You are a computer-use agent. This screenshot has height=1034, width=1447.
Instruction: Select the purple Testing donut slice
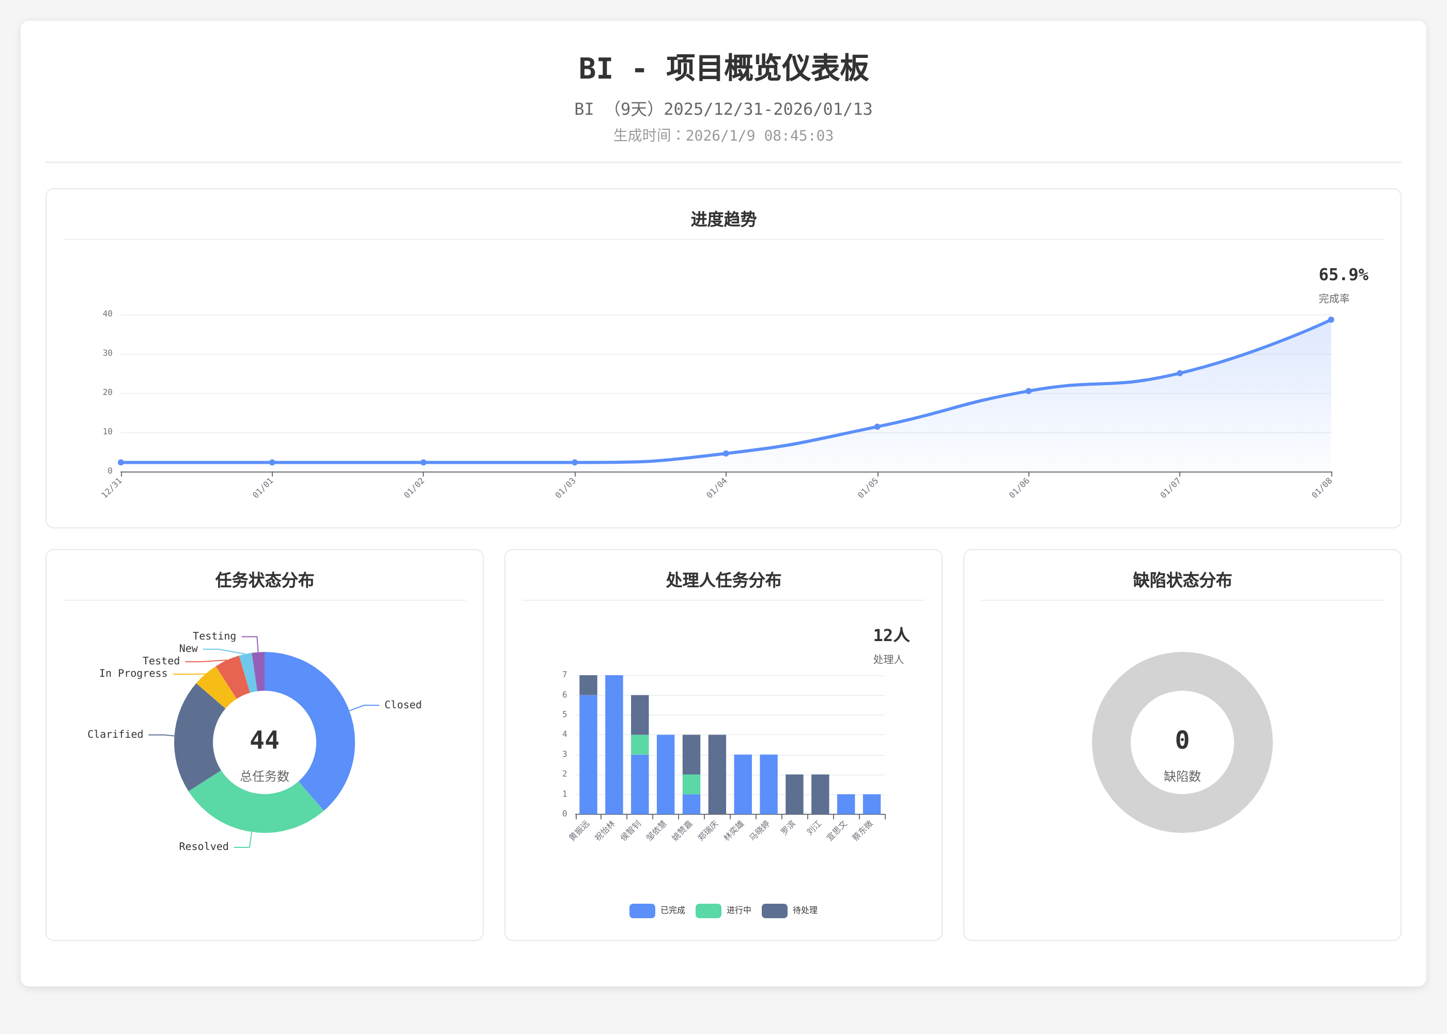tap(259, 671)
